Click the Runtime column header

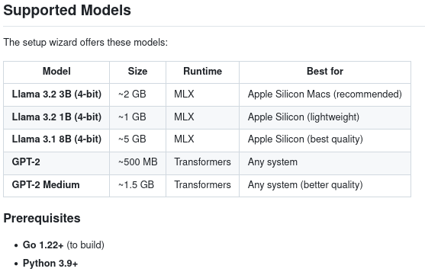pyautogui.click(x=202, y=72)
